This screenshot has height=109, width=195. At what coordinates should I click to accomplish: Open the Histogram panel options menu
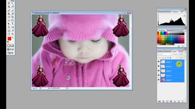click(x=185, y=12)
